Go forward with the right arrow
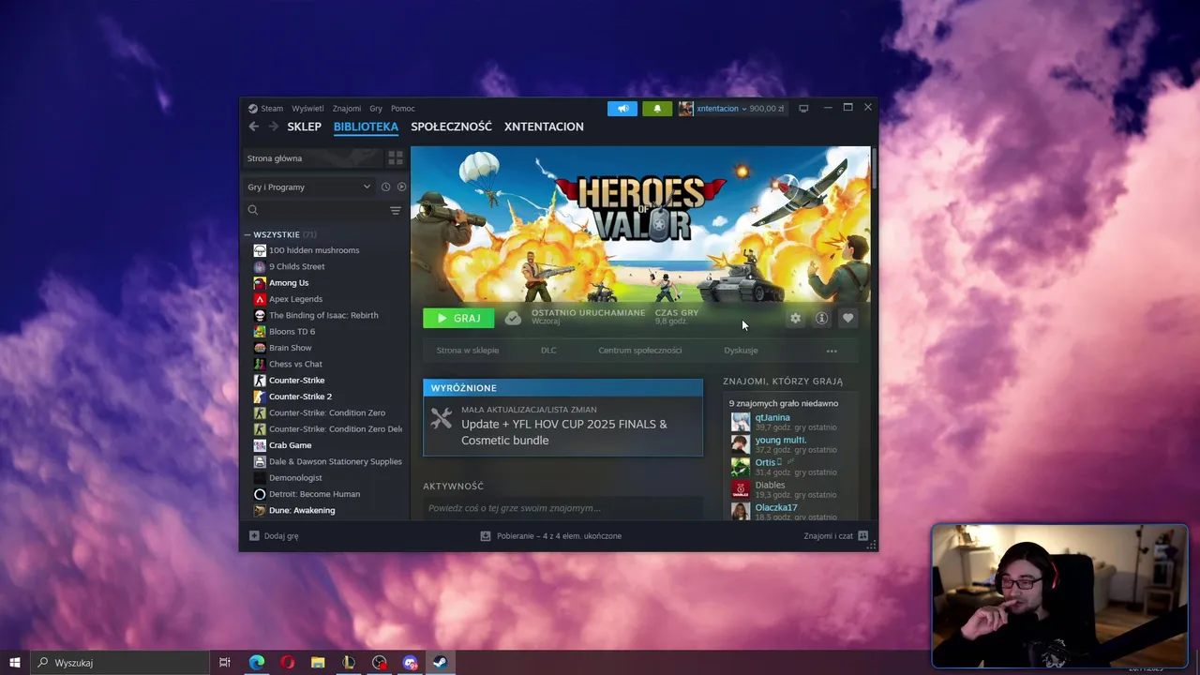The height and width of the screenshot is (675, 1200). click(x=274, y=127)
